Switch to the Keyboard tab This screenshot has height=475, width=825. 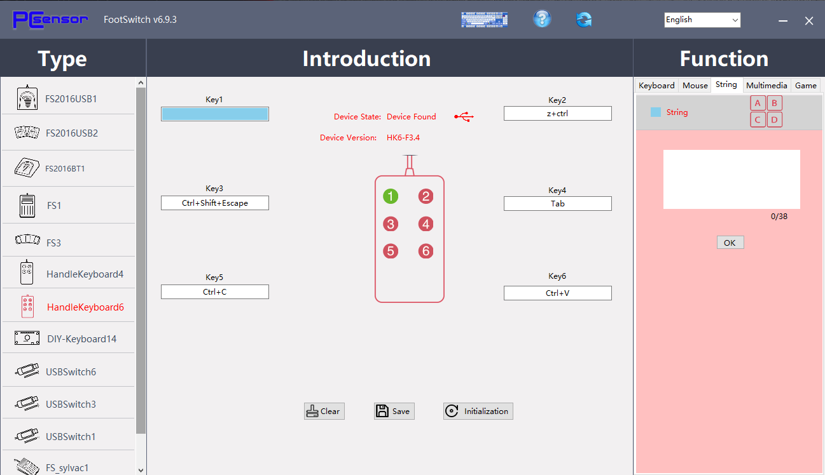pyautogui.click(x=656, y=85)
